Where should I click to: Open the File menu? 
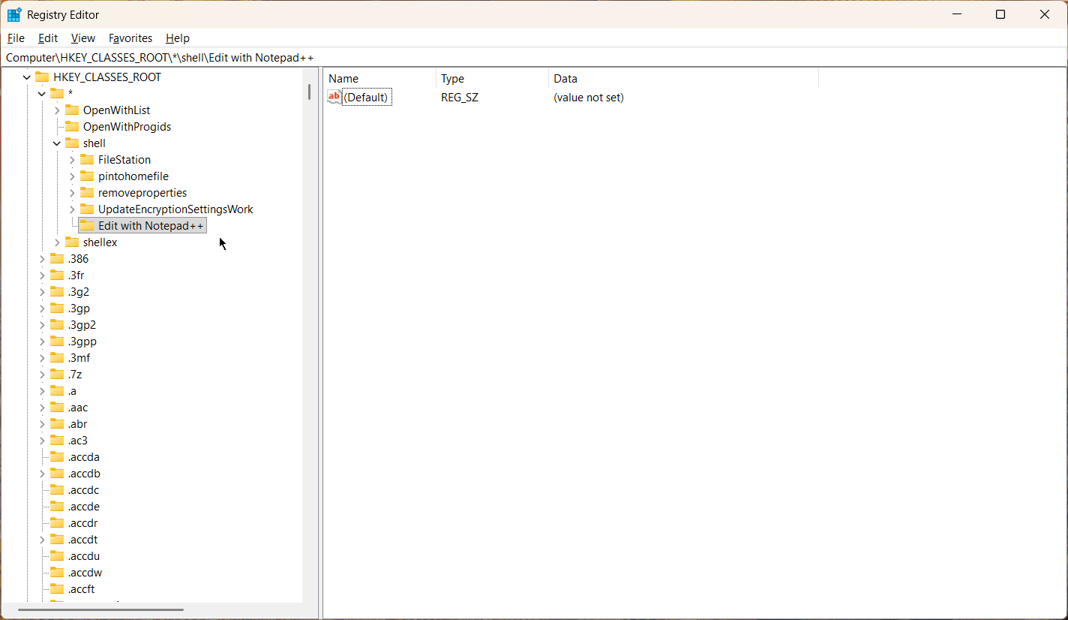[16, 38]
